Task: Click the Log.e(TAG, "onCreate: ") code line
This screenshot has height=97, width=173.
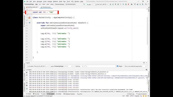Action: click(x=55, y=47)
